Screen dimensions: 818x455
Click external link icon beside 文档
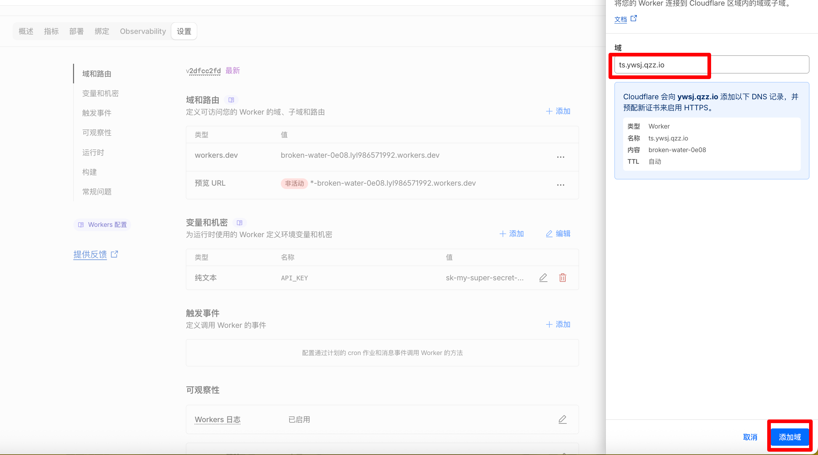pos(634,18)
